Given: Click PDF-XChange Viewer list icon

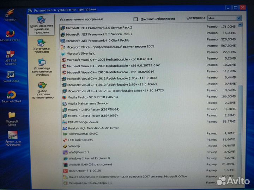Looking at the screenshot, I should click(x=65, y=122).
